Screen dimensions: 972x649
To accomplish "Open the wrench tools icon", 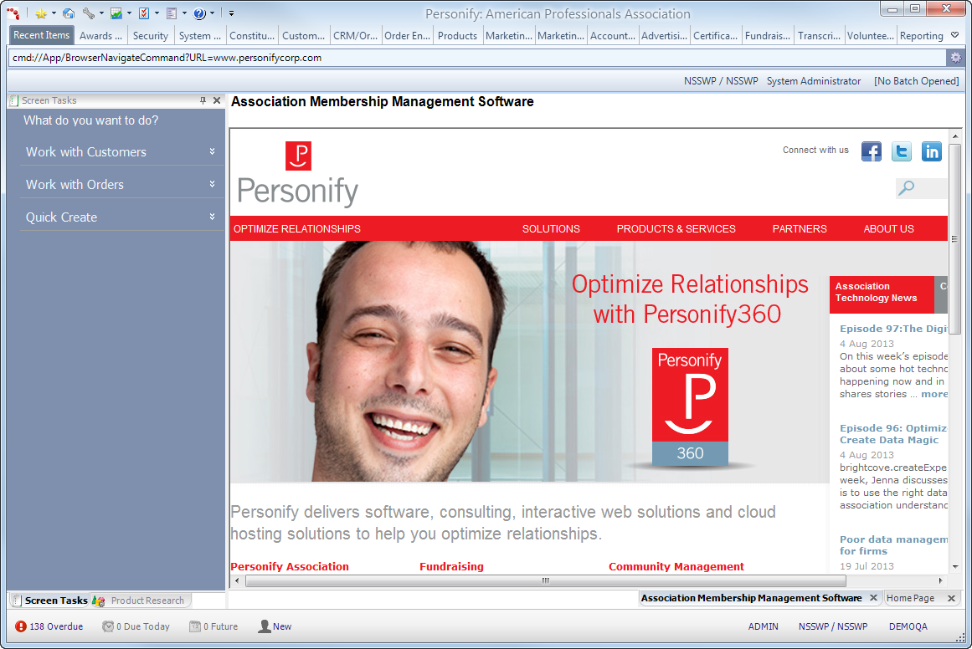I will [89, 13].
